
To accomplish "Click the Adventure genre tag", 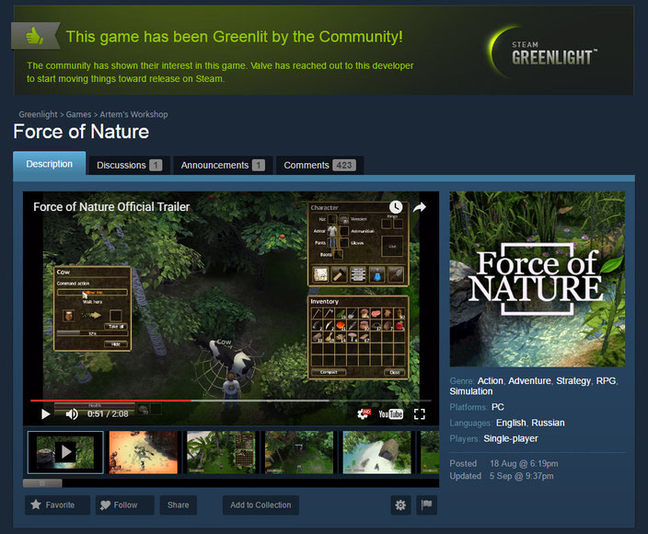I will [x=529, y=380].
